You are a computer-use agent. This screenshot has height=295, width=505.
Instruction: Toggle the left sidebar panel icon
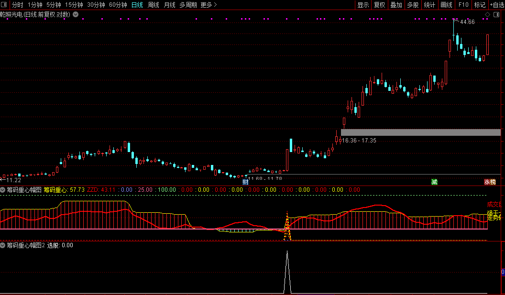coord(4,5)
